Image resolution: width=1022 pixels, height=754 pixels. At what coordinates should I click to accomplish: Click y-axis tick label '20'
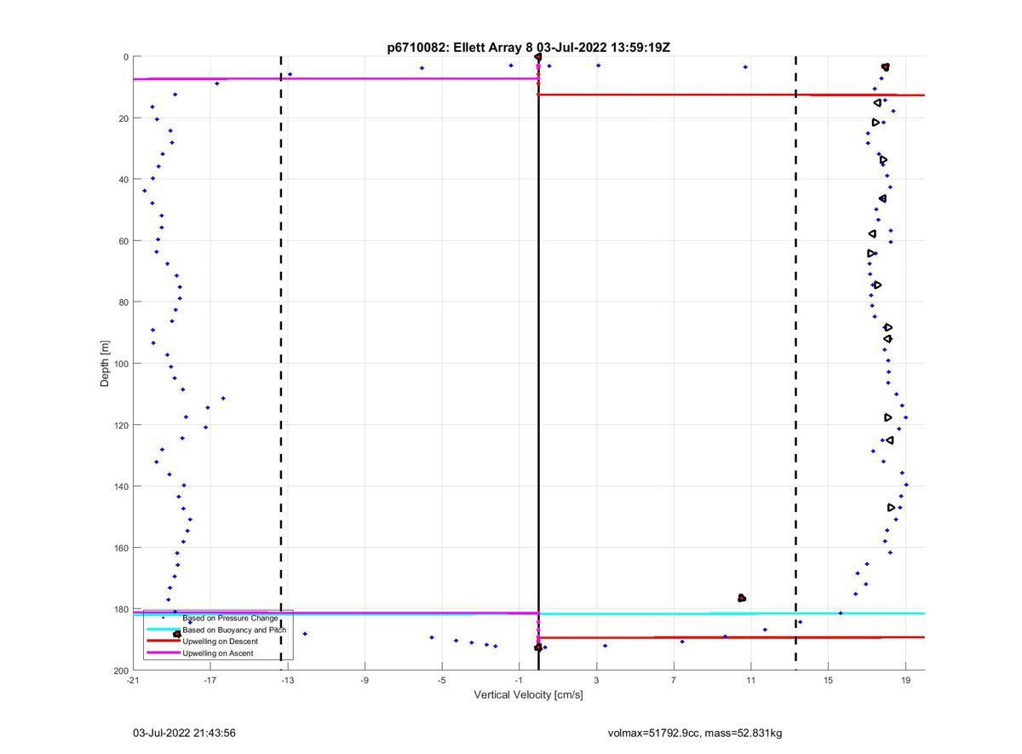123,118
